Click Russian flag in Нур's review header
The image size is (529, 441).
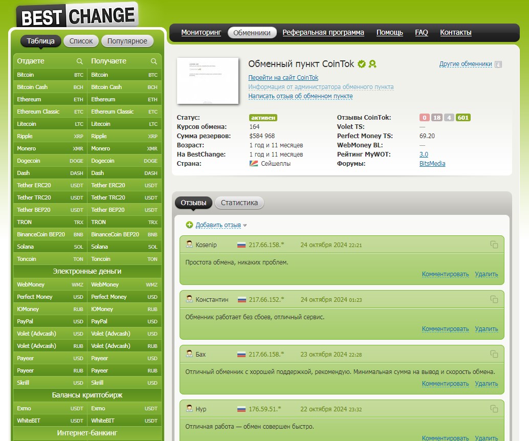[x=241, y=409]
